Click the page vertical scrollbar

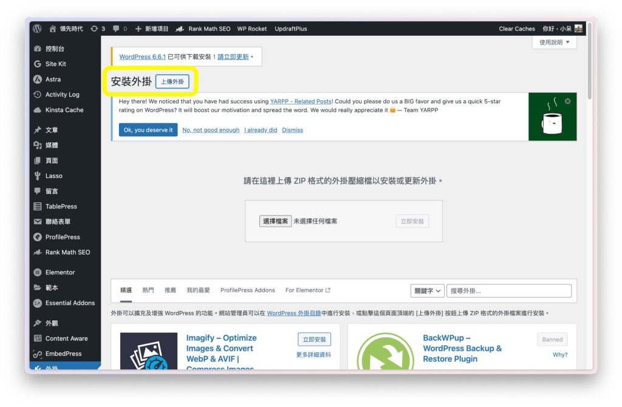pos(589,61)
